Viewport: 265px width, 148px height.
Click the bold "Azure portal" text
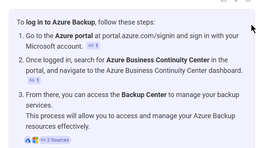[74, 36]
